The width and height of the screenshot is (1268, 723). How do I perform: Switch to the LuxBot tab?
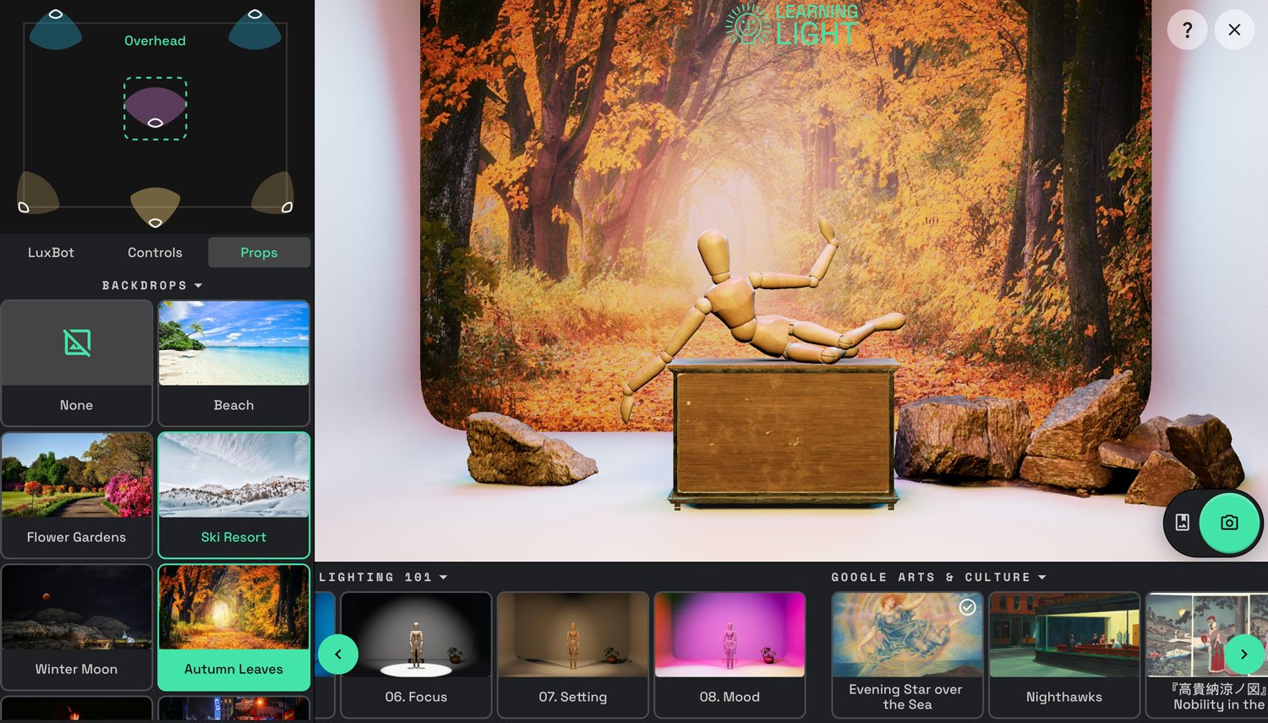[51, 252]
